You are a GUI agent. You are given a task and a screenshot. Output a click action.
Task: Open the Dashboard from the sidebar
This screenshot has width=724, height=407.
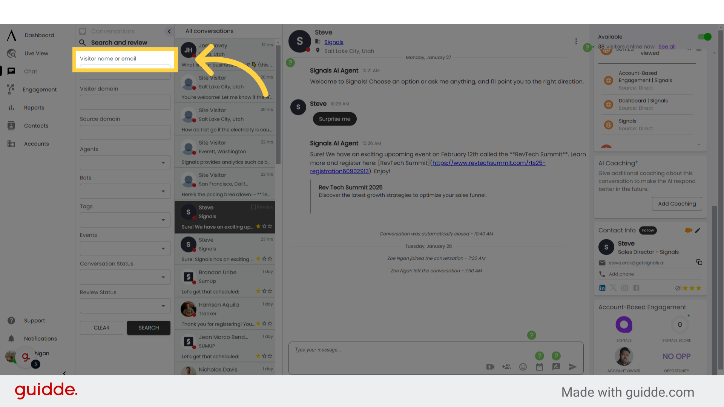pyautogui.click(x=39, y=35)
